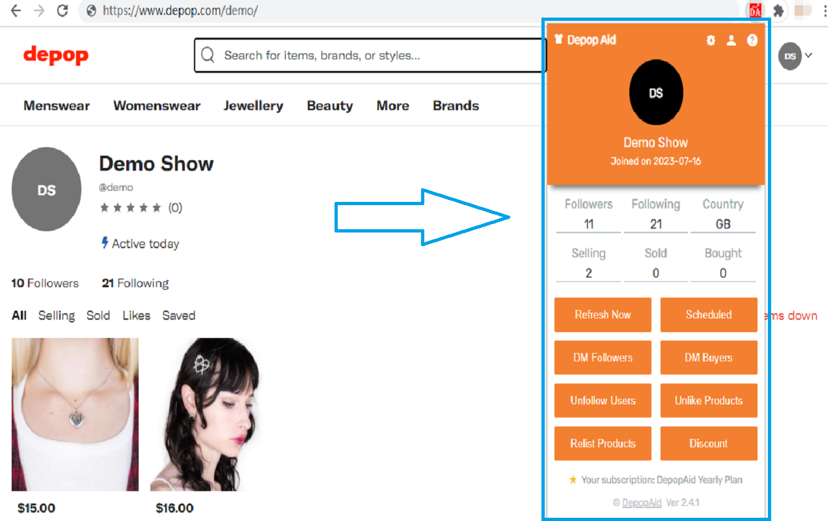Click the browser address bar

click(410, 10)
